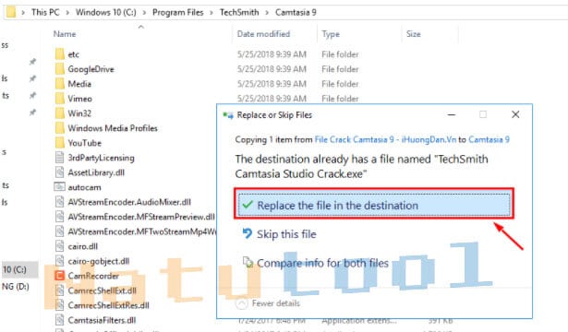Click the autocam application icon
Viewport: 568px width, 332px height.
click(59, 187)
